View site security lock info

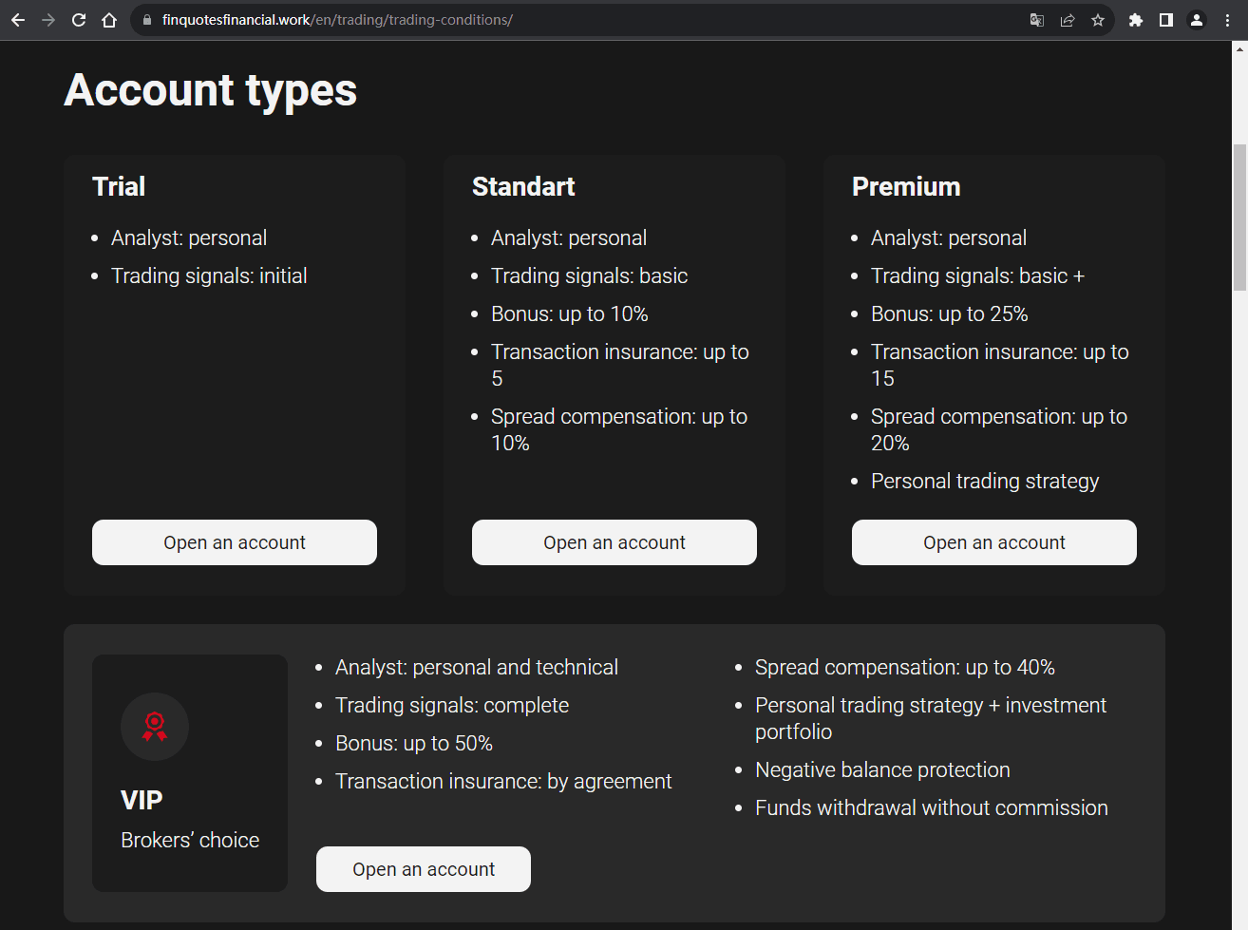point(147,20)
